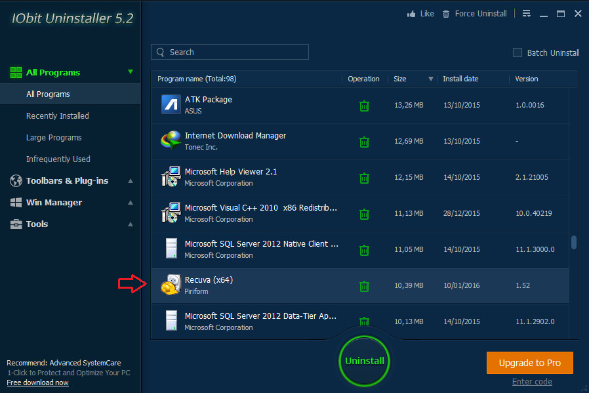Click the Like thumbs-up icon

(x=411, y=14)
